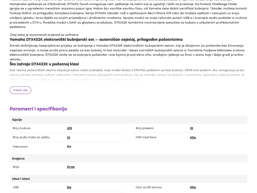Select the Broj zvukova label
Screen dimensions: 257x193
tap(21, 128)
